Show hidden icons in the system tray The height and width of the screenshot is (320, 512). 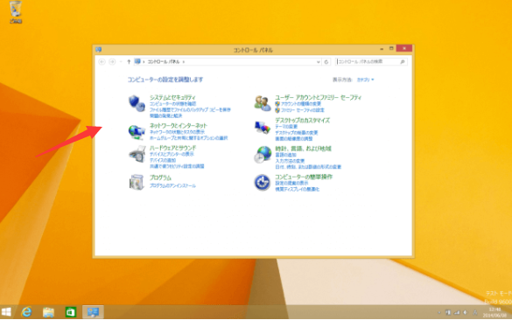pos(439,312)
